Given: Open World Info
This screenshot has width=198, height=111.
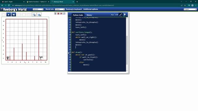Looking at the screenshot, I should 49,9.
